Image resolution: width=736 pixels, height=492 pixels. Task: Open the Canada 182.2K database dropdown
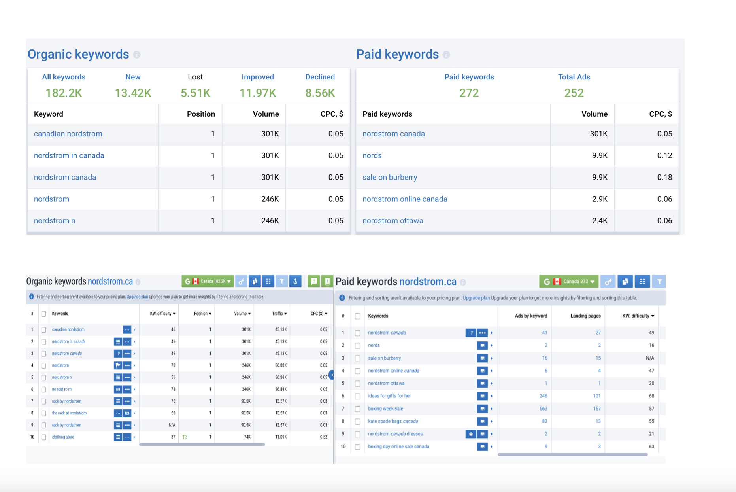(208, 282)
